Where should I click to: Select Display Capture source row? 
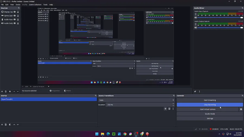10,12
